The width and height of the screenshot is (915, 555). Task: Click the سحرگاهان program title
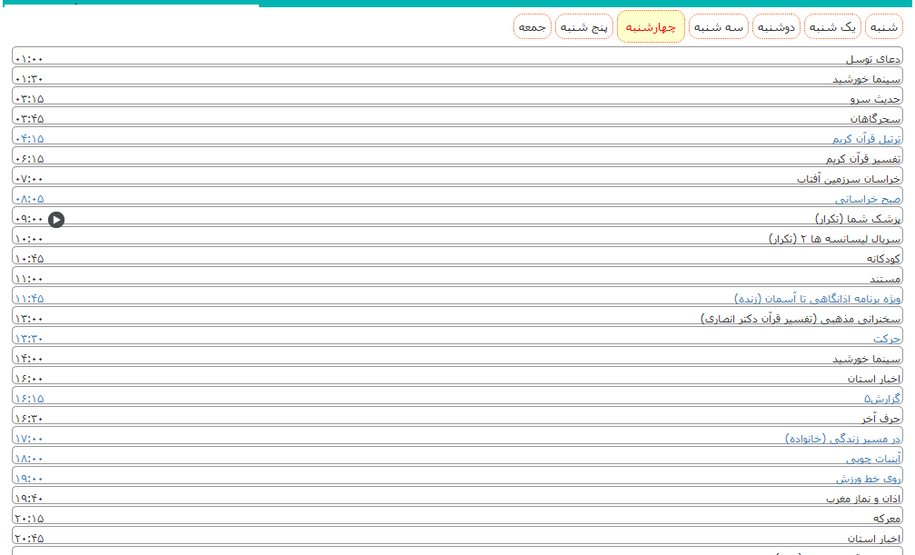click(x=875, y=119)
